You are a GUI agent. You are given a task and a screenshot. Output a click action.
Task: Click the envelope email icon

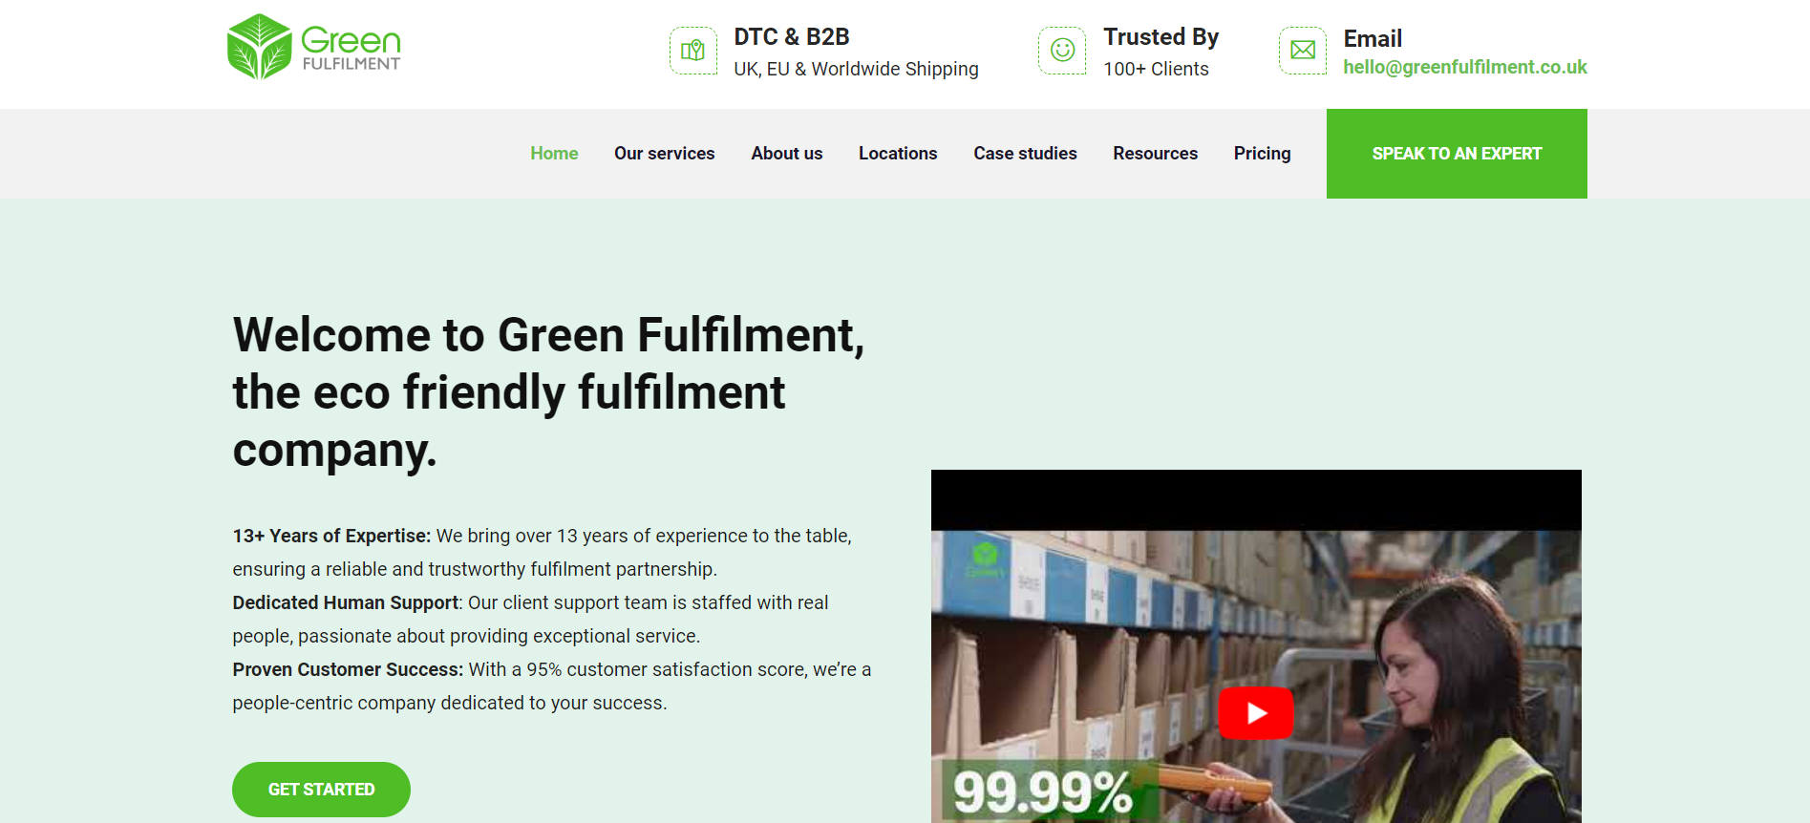pyautogui.click(x=1303, y=51)
